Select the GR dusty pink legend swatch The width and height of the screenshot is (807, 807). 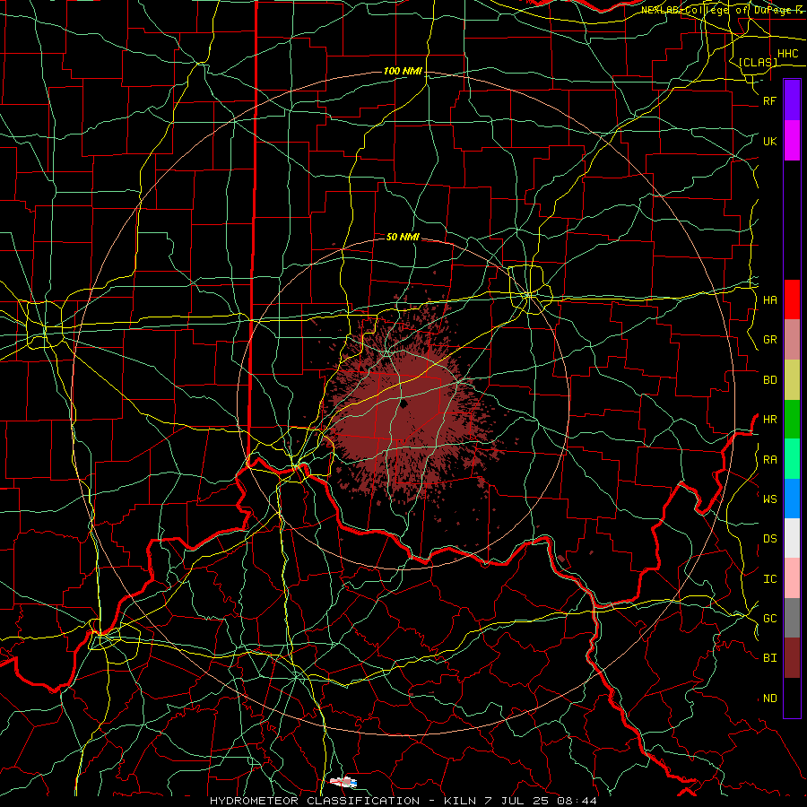click(x=792, y=340)
